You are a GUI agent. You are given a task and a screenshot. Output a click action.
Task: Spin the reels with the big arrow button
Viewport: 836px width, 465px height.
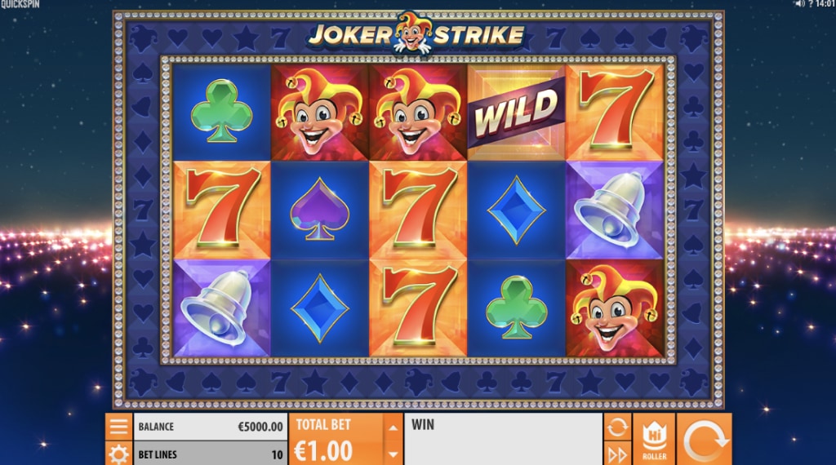point(705,440)
